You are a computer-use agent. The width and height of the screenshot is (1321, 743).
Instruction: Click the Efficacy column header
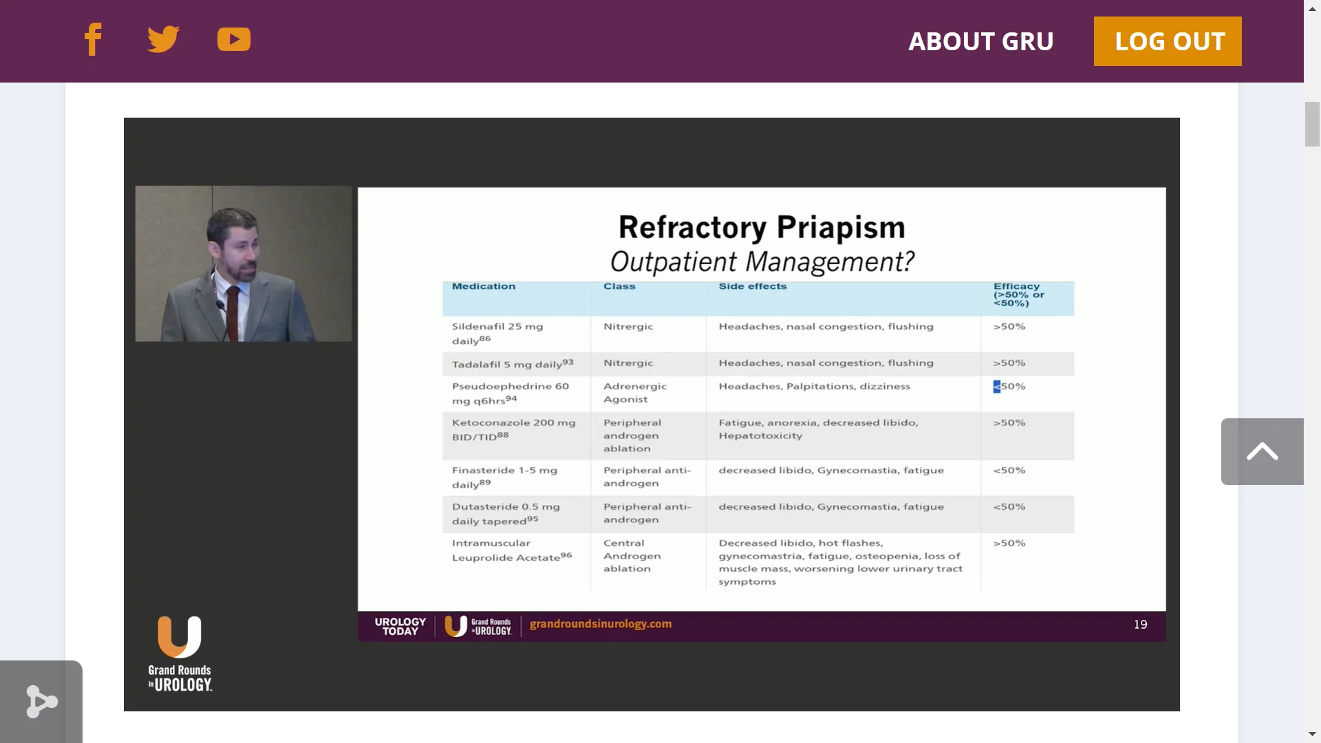(x=1018, y=294)
